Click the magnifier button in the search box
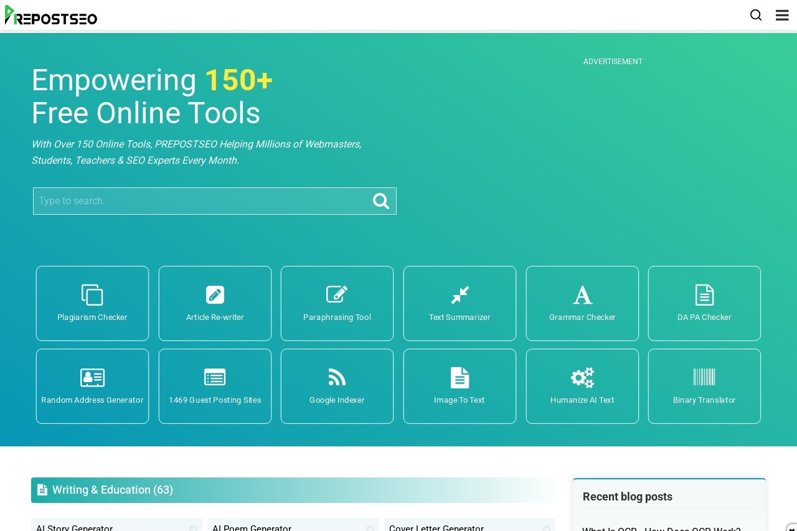 [x=381, y=201]
